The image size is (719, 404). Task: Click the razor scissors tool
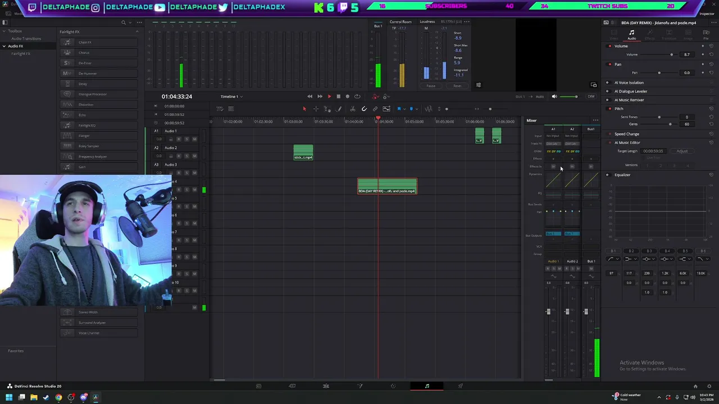point(352,109)
